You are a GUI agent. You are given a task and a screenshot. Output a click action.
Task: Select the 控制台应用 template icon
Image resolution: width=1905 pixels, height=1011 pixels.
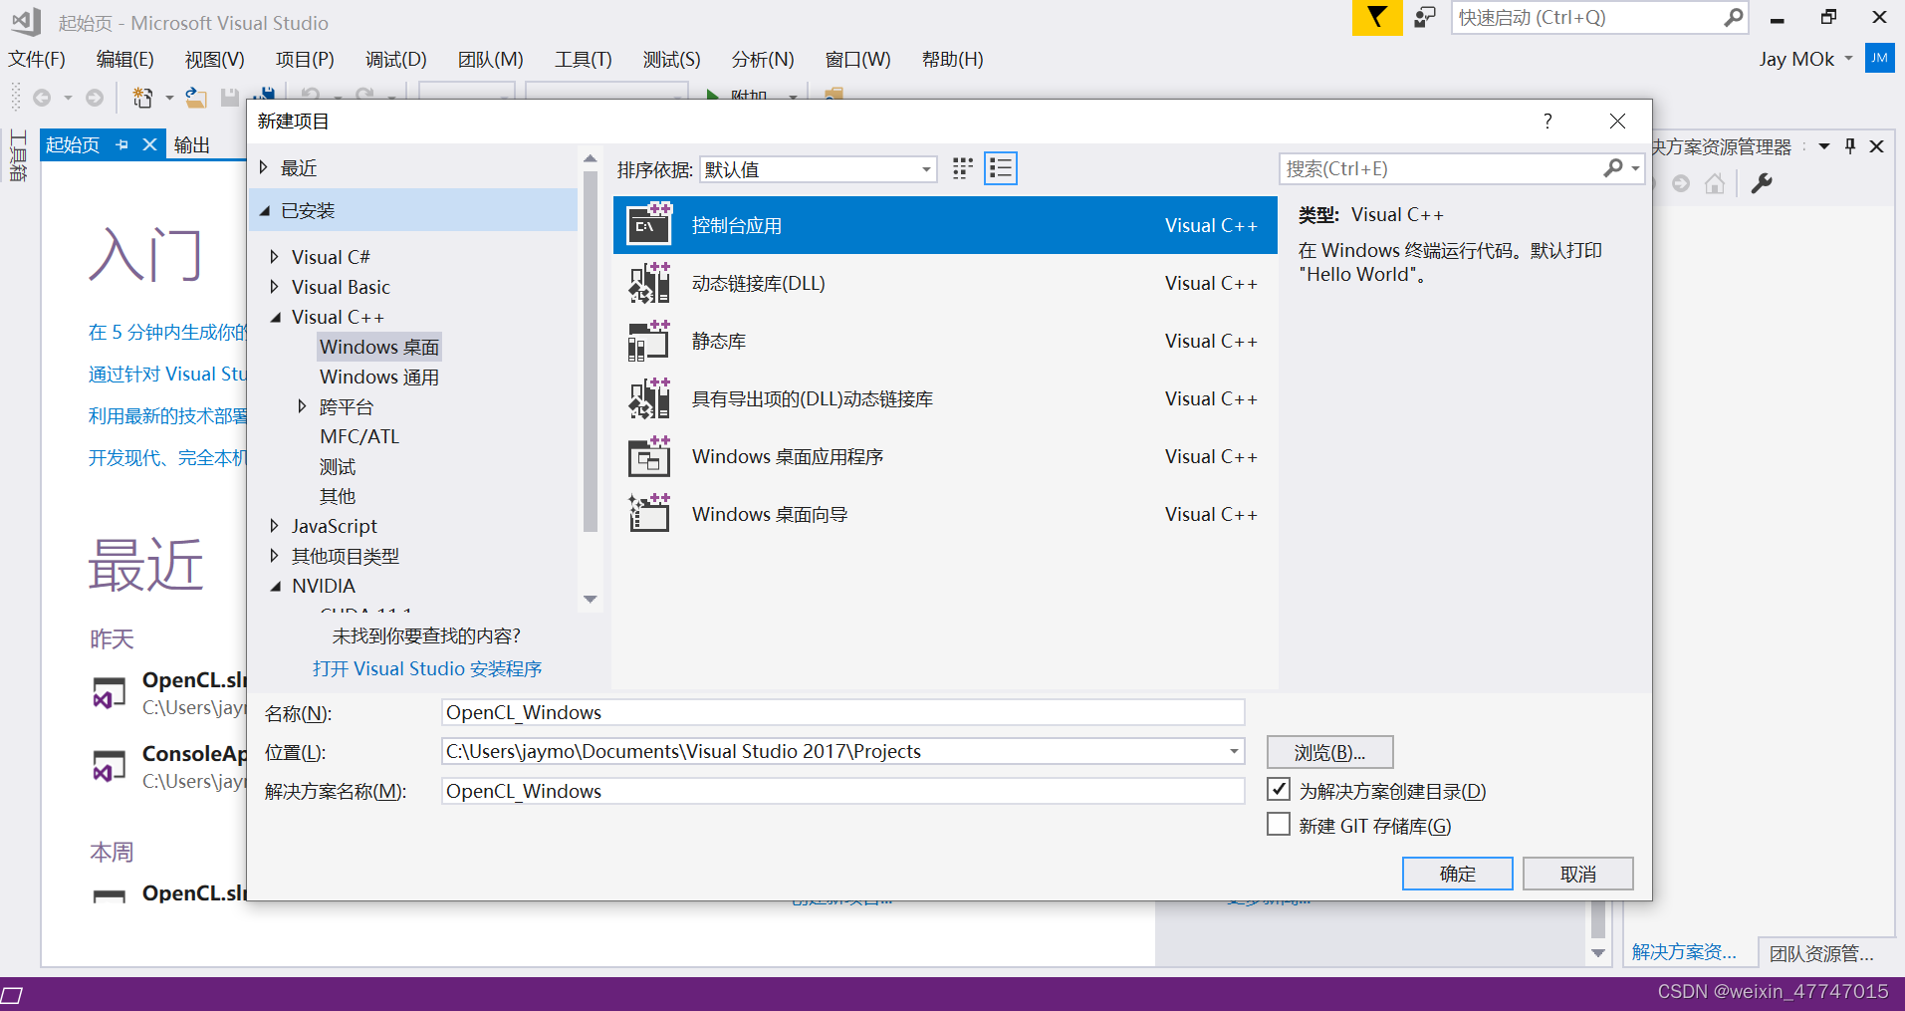tap(648, 224)
